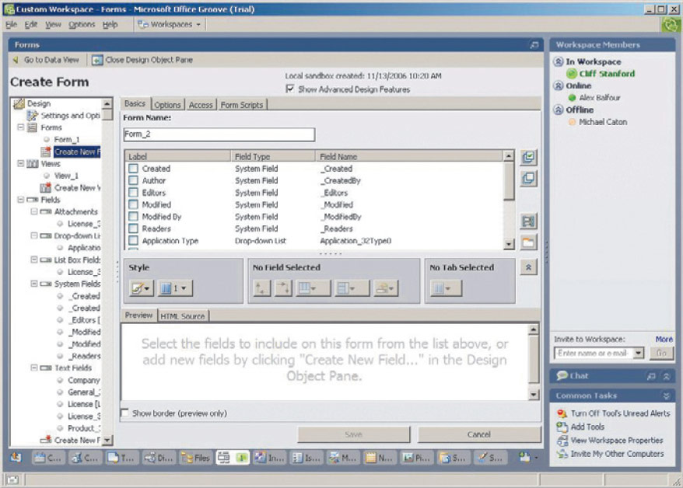
Task: Click the deselect all fields icon
Action: click(x=528, y=179)
